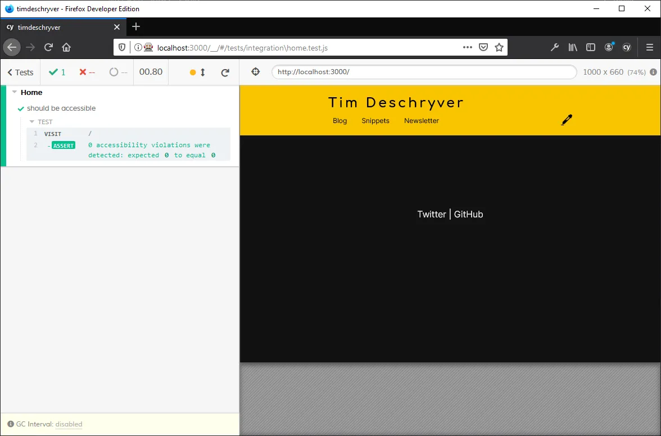
Task: Open the Firefox home page icon
Action: pyautogui.click(x=66, y=47)
